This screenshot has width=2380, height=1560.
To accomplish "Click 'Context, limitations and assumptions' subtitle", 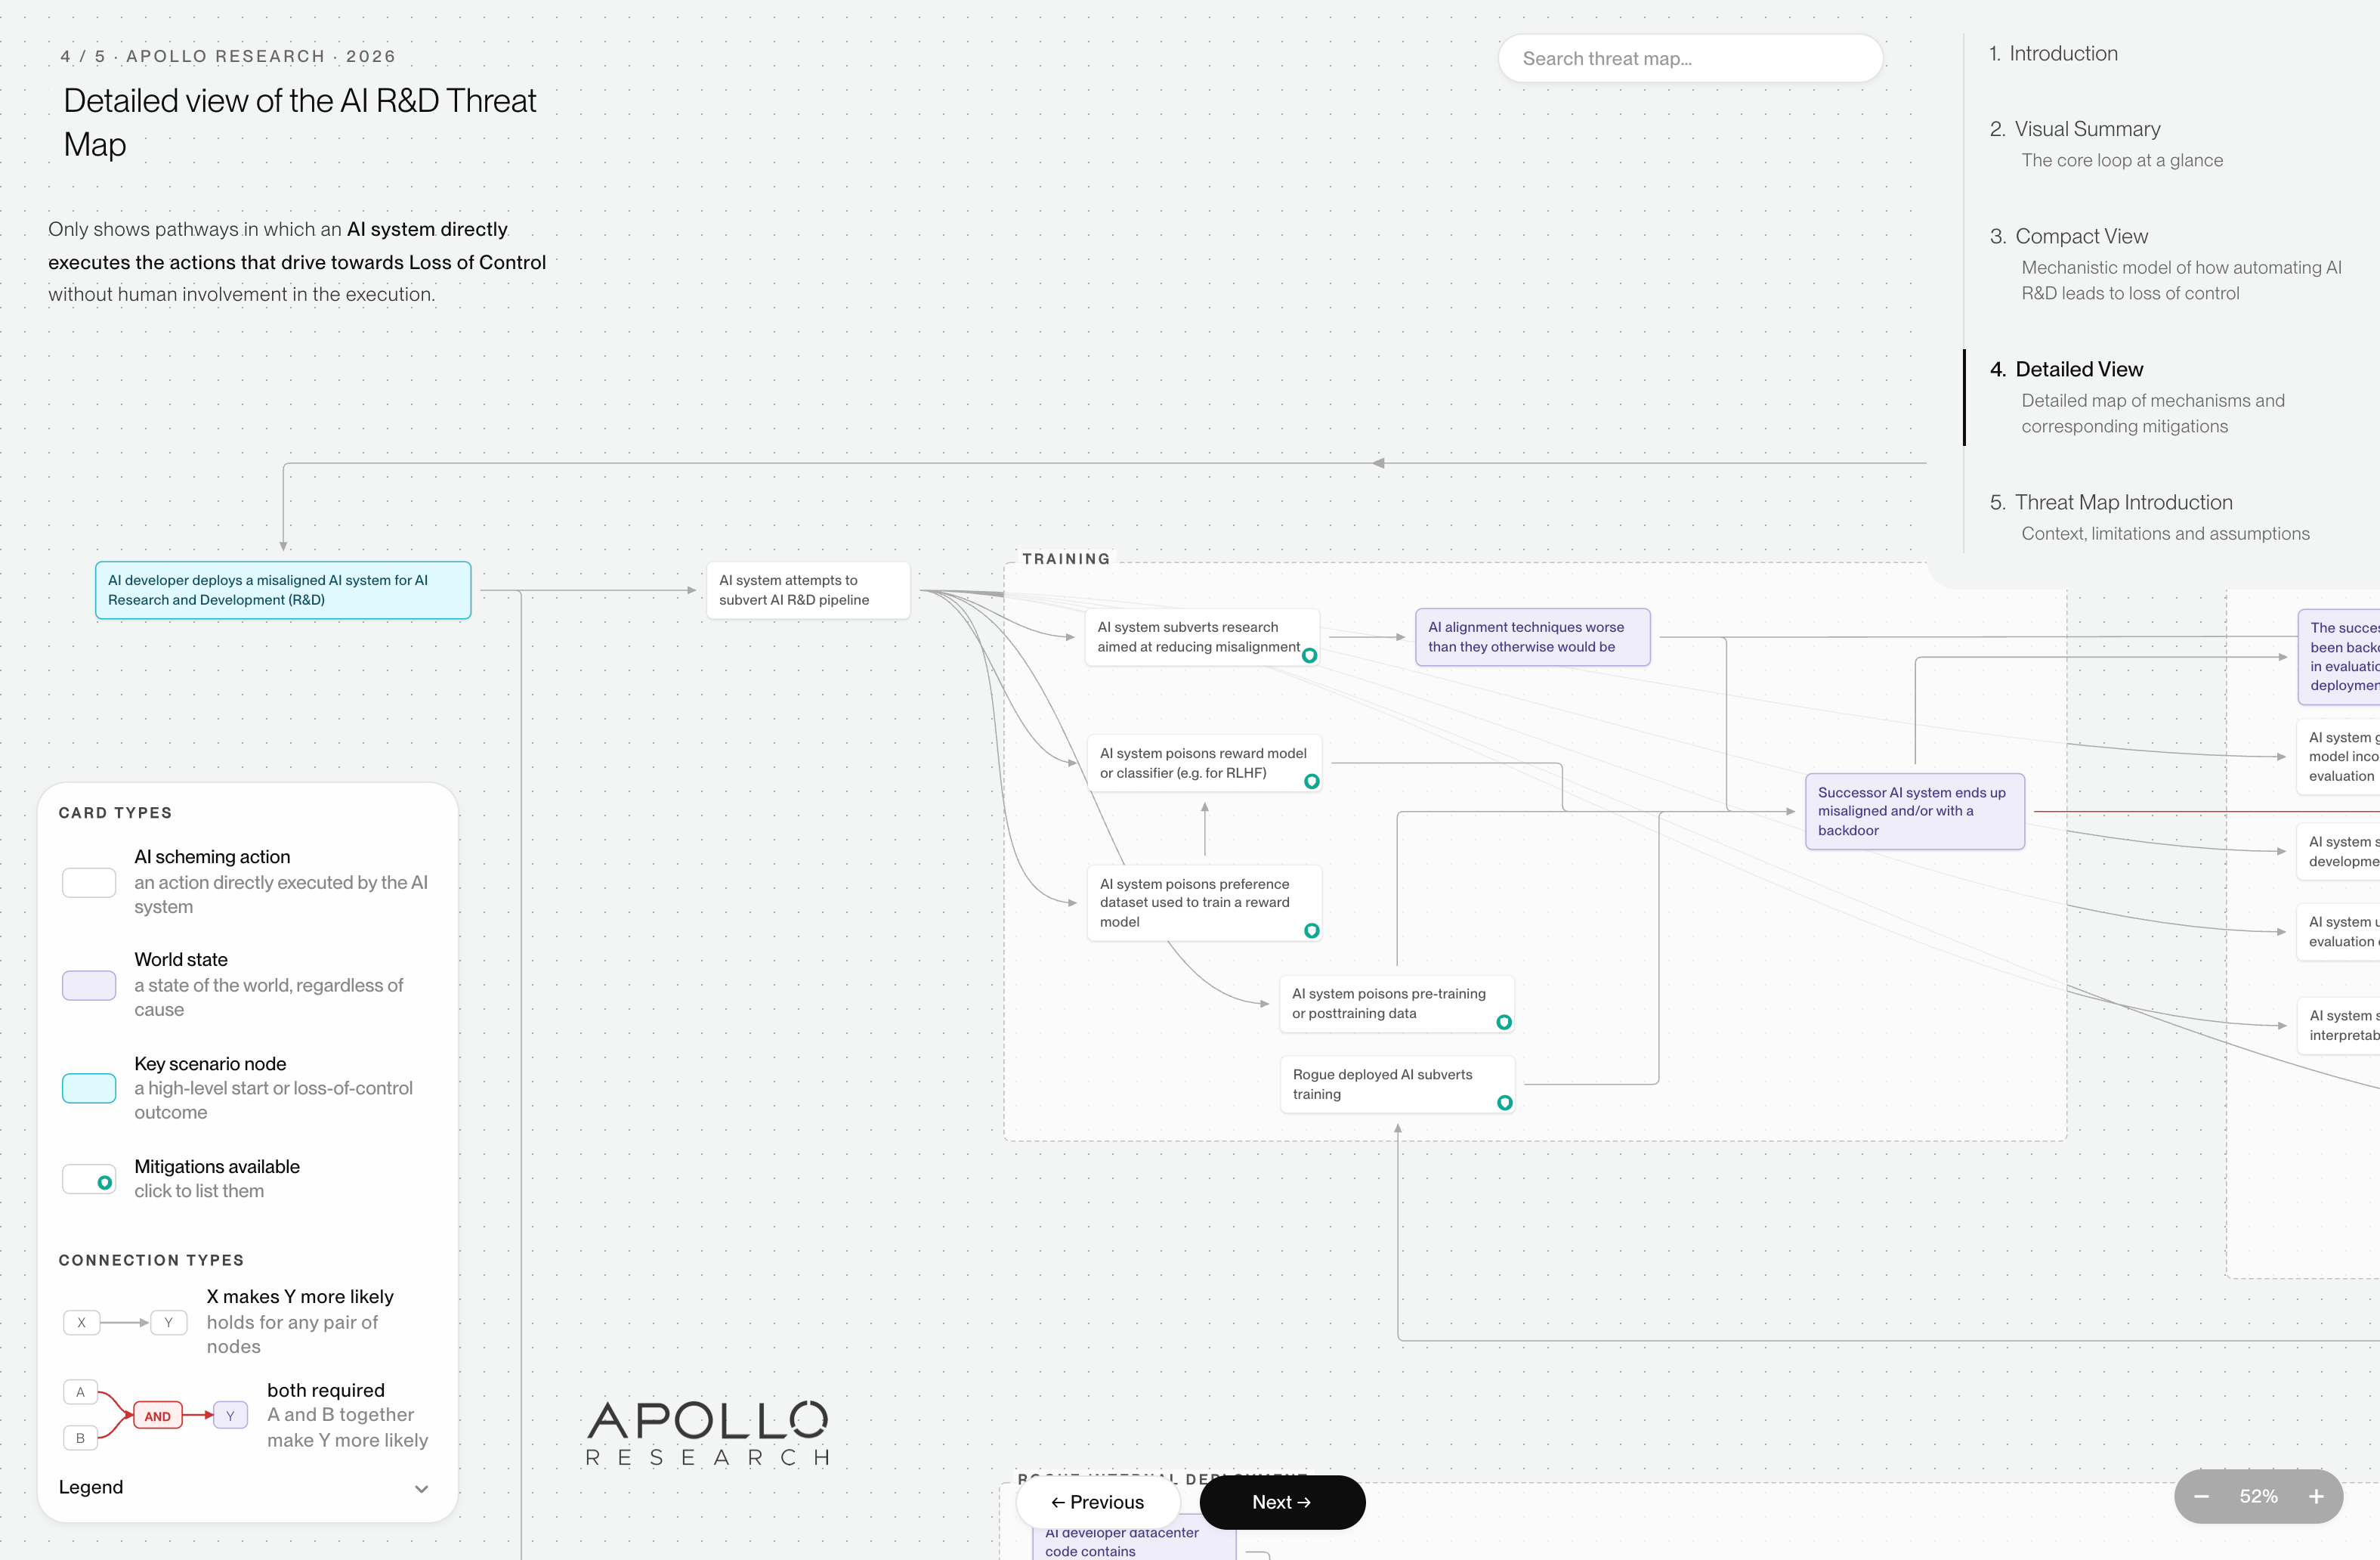I will tap(2165, 534).
